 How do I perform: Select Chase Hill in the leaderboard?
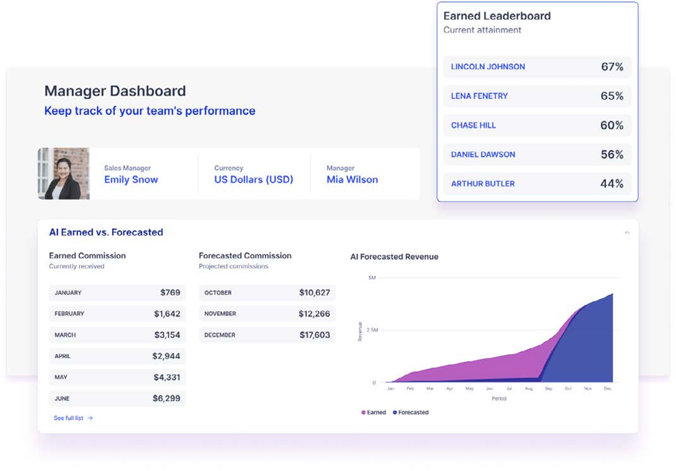coord(473,126)
